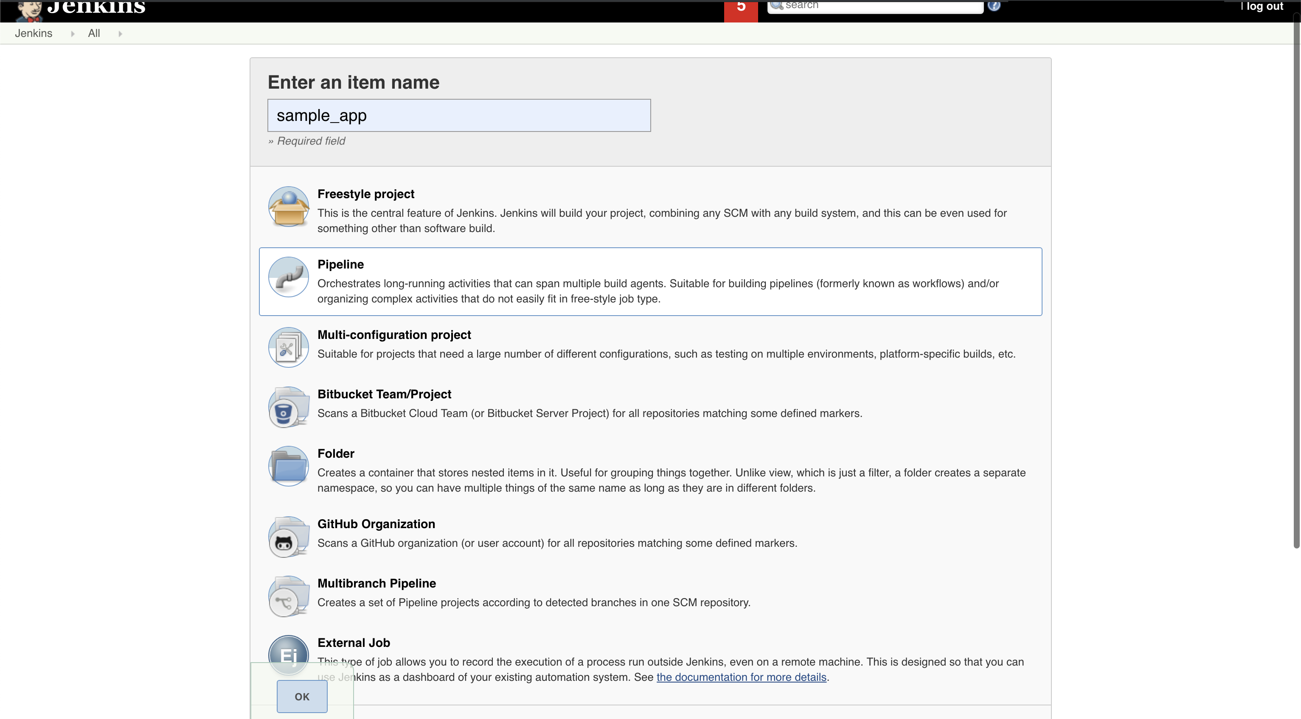Choose Multibranch Pipeline title
This screenshot has height=719, width=1301.
pos(377,583)
